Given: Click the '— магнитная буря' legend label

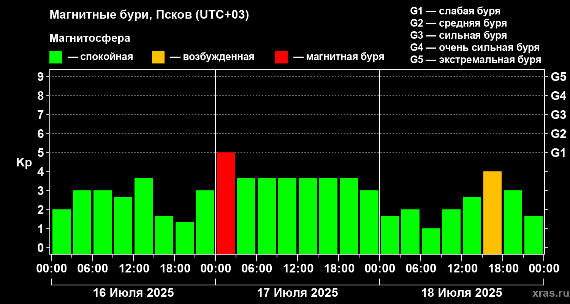Looking at the screenshot, I should click(339, 57).
